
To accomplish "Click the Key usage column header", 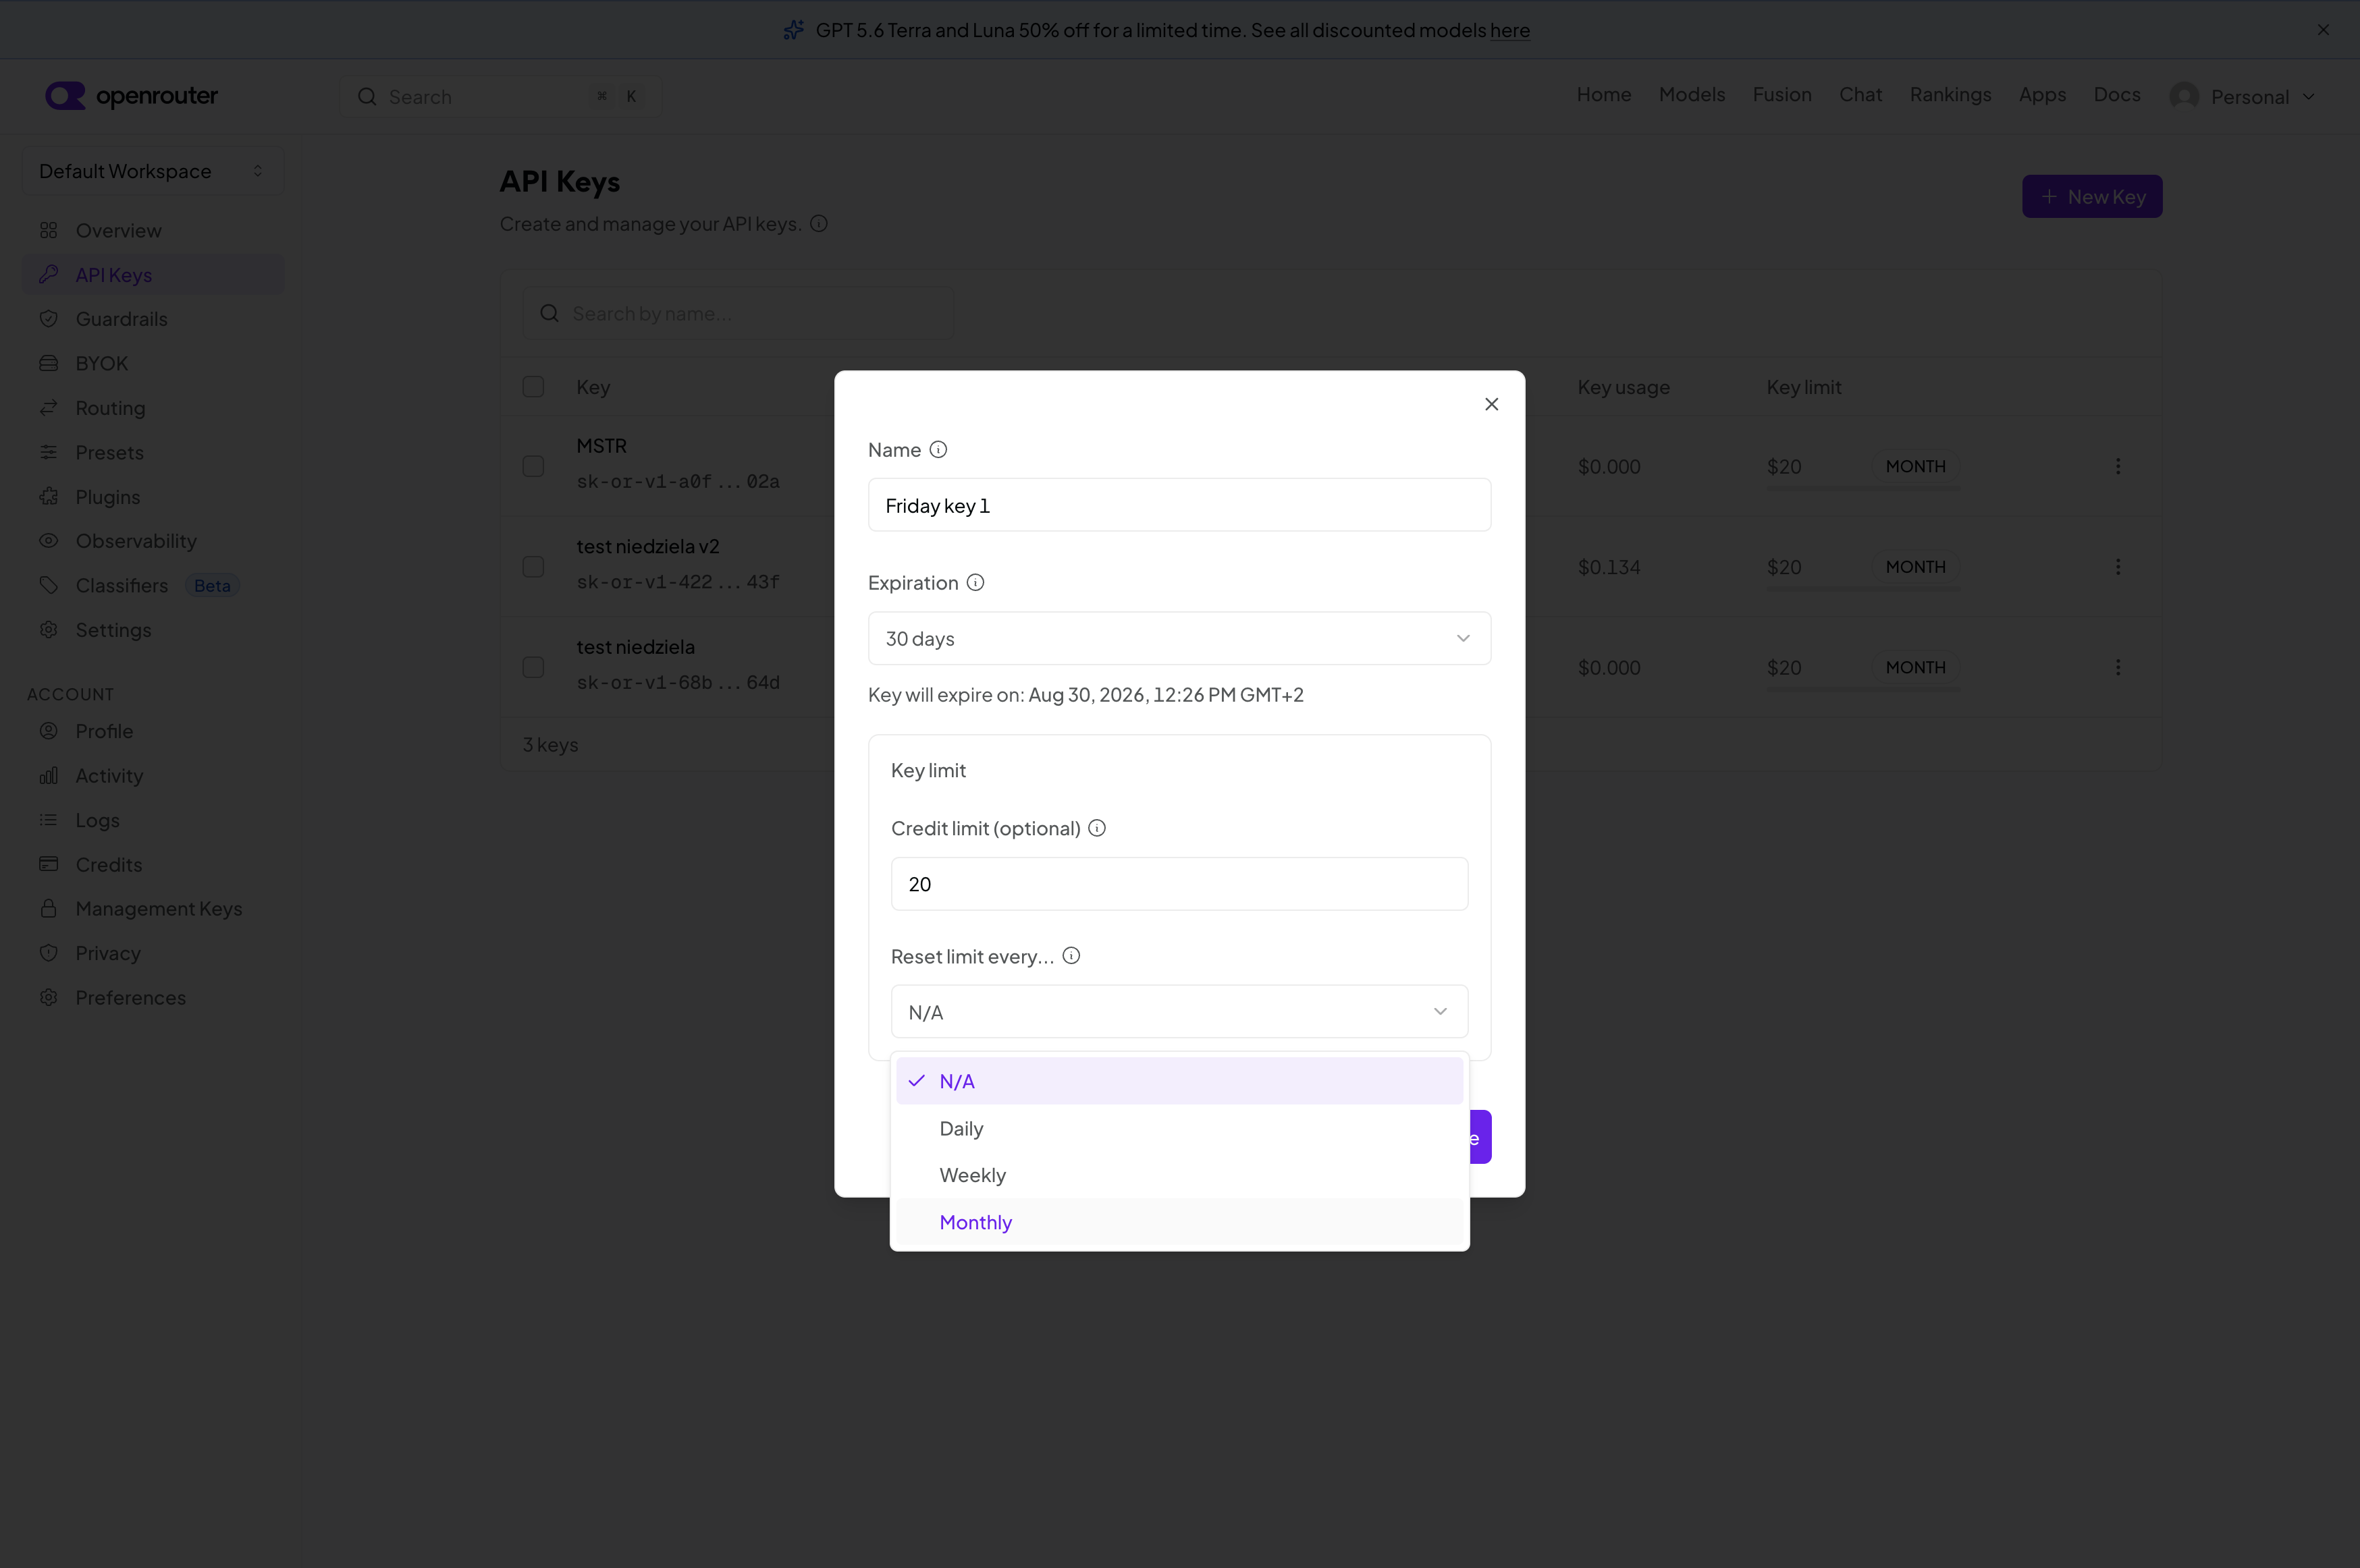I will pos(1623,387).
